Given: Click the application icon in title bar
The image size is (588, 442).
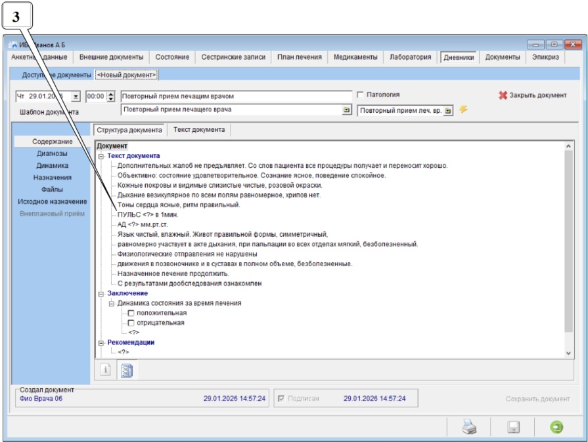Looking at the screenshot, I should 14,45.
